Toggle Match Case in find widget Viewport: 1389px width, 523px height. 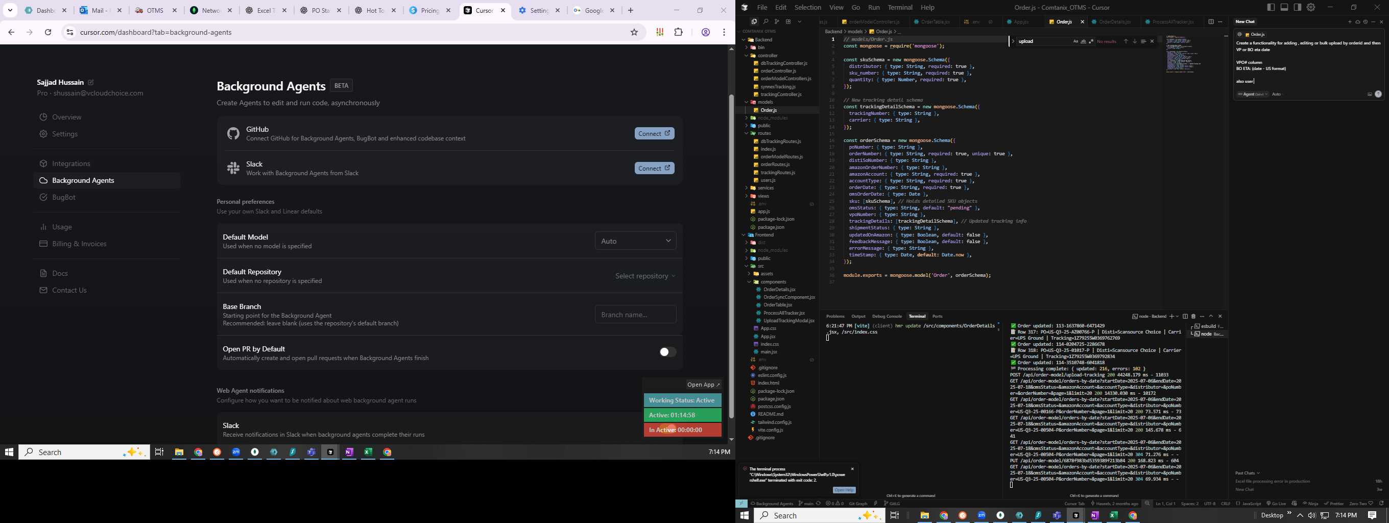point(1076,41)
